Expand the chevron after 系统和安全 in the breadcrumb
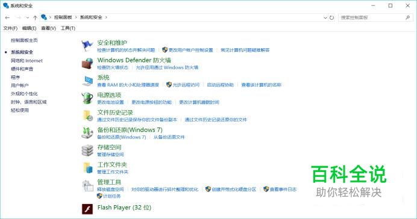The height and width of the screenshot is (219, 417). click(x=106, y=17)
